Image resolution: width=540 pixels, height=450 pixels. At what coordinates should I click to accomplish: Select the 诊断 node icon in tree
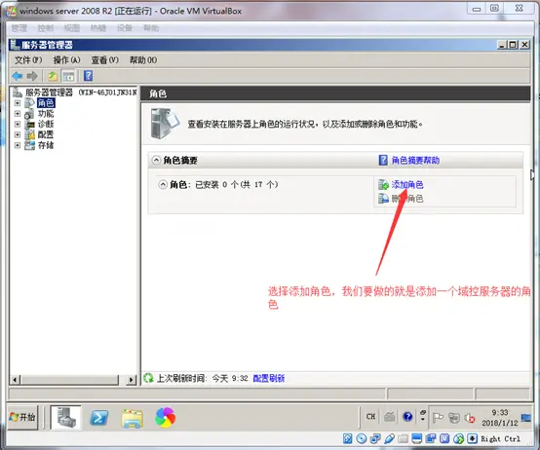click(29, 125)
